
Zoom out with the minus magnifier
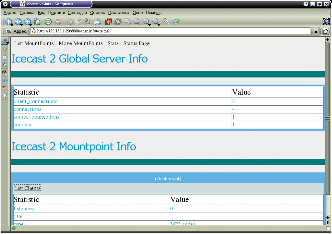156,22
